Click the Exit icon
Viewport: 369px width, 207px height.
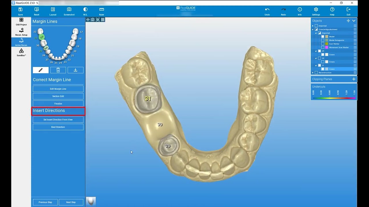coord(349,9)
